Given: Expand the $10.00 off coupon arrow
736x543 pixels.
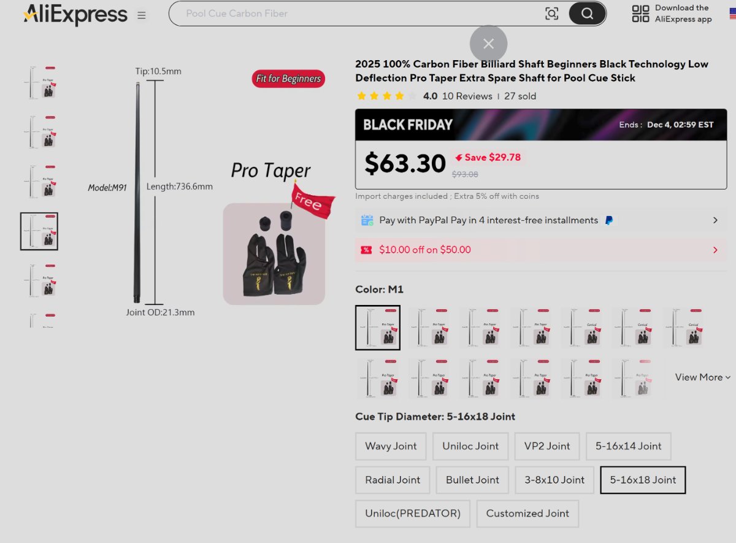Looking at the screenshot, I should tap(715, 250).
